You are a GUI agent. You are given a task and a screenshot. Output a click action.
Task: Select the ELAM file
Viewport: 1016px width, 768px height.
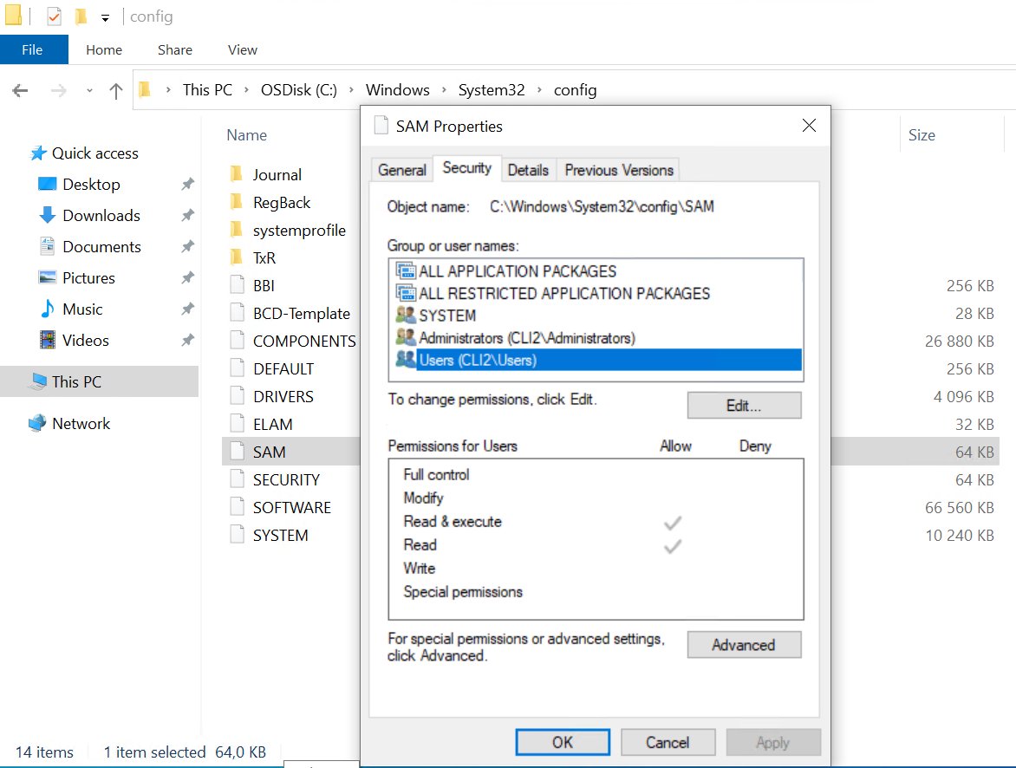pyautogui.click(x=272, y=425)
